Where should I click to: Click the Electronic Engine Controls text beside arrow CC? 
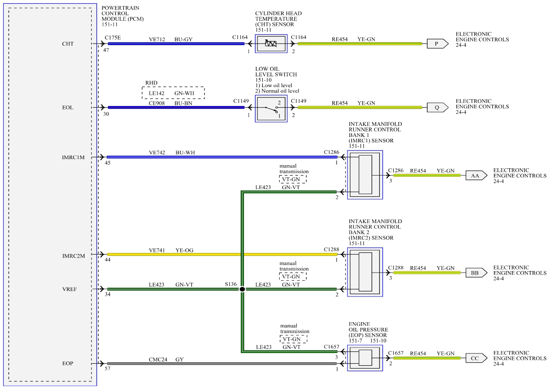pos(520,358)
